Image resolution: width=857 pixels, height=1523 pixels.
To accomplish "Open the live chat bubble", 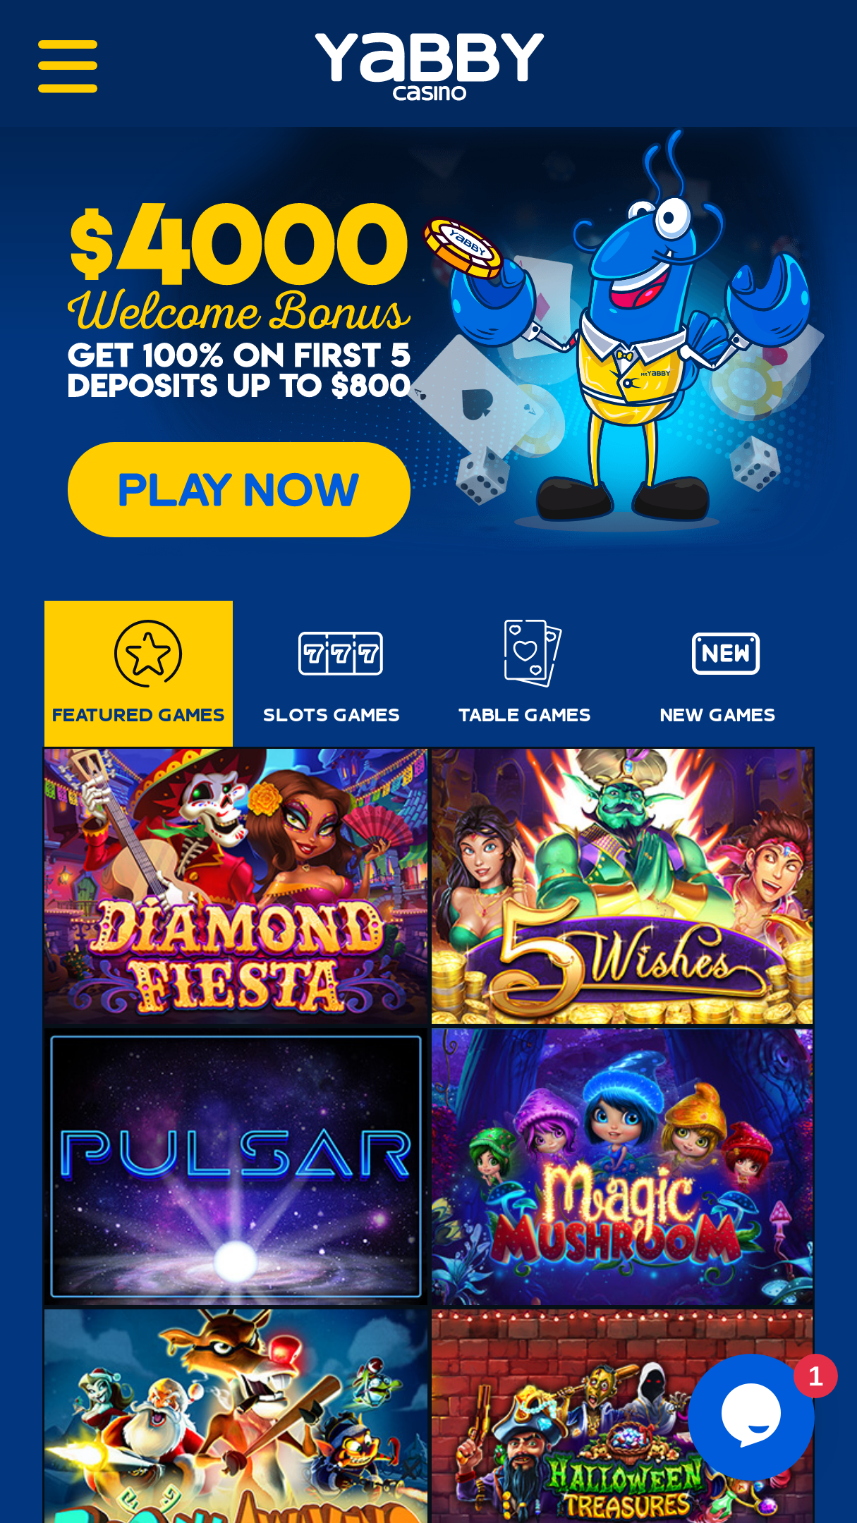I will point(751,1416).
